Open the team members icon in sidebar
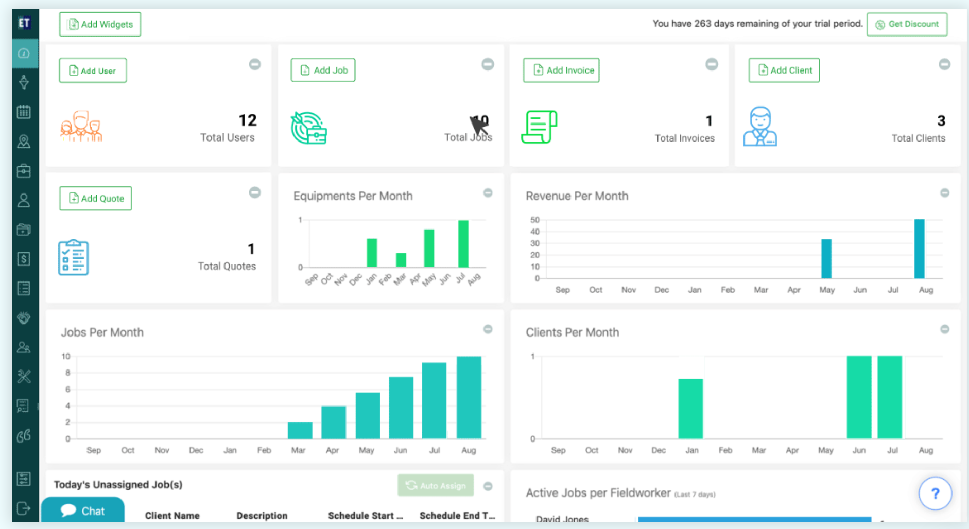This screenshot has height=529, width=969. [24, 347]
